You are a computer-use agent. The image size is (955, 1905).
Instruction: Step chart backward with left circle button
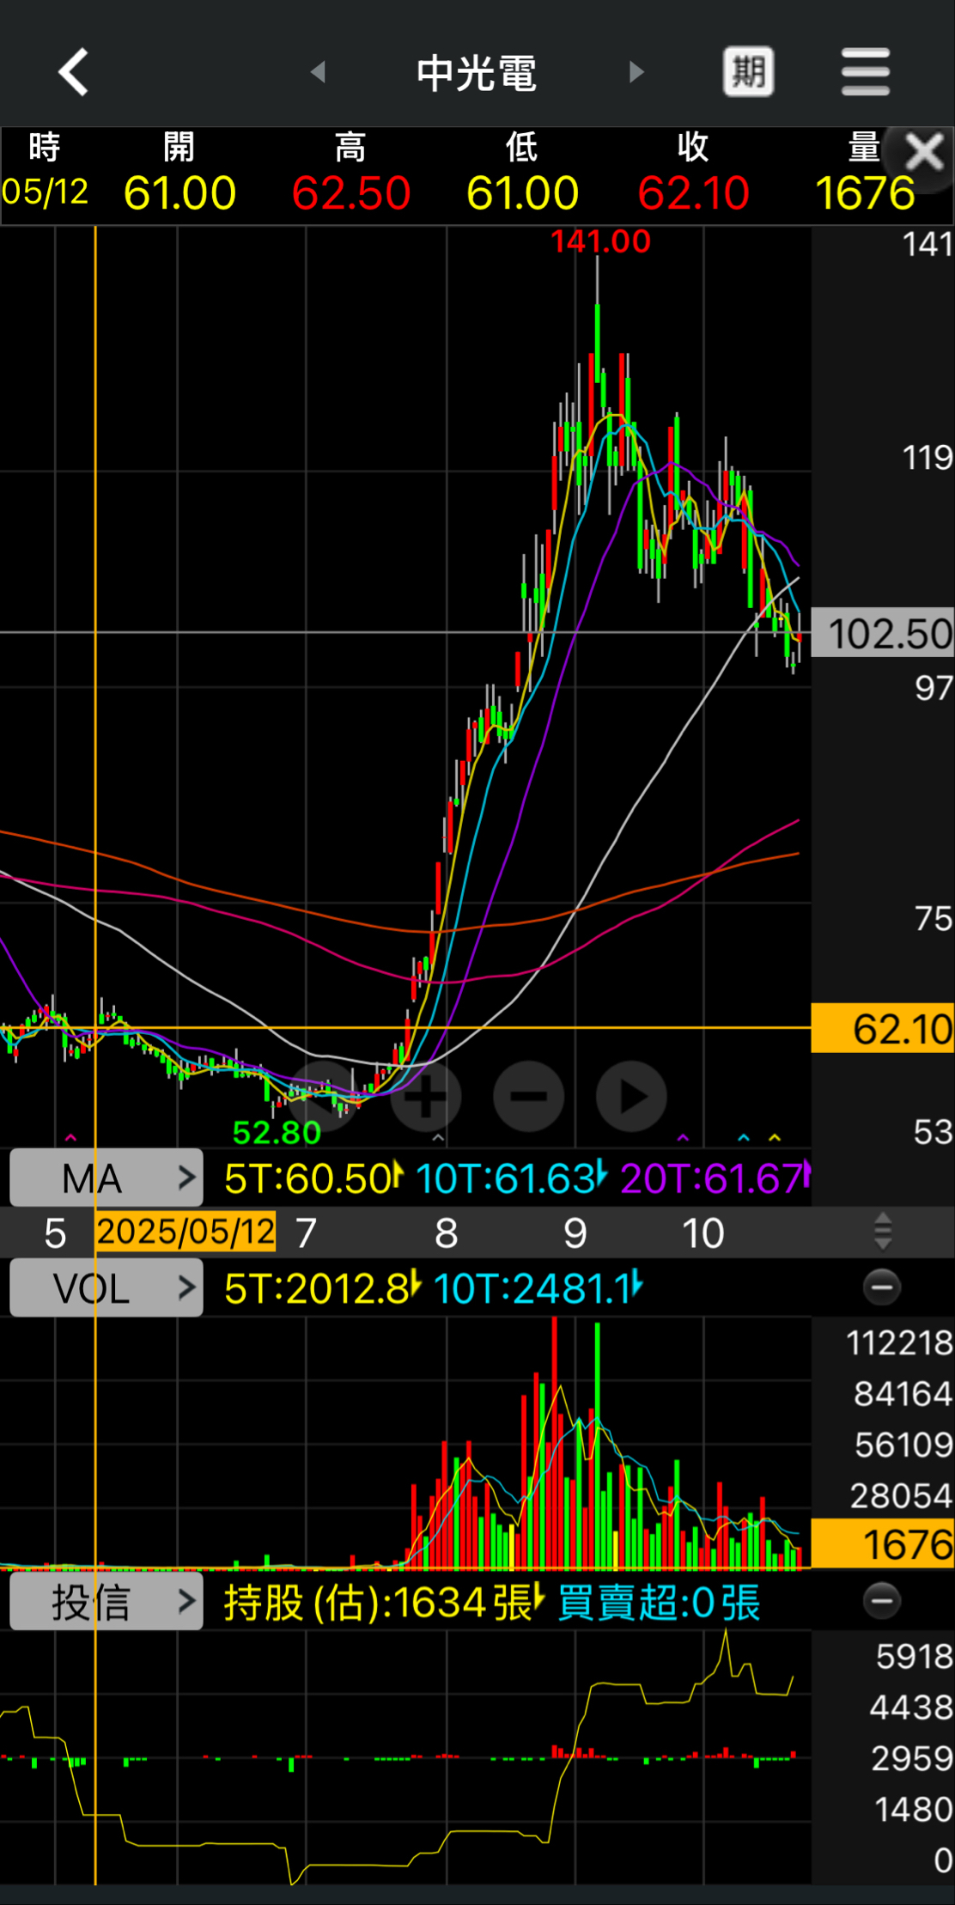(x=323, y=1097)
